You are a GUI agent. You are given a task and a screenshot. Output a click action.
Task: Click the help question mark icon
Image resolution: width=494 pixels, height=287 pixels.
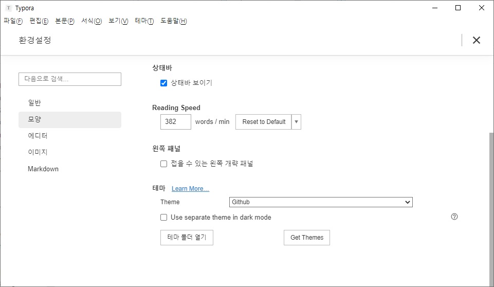[454, 217]
